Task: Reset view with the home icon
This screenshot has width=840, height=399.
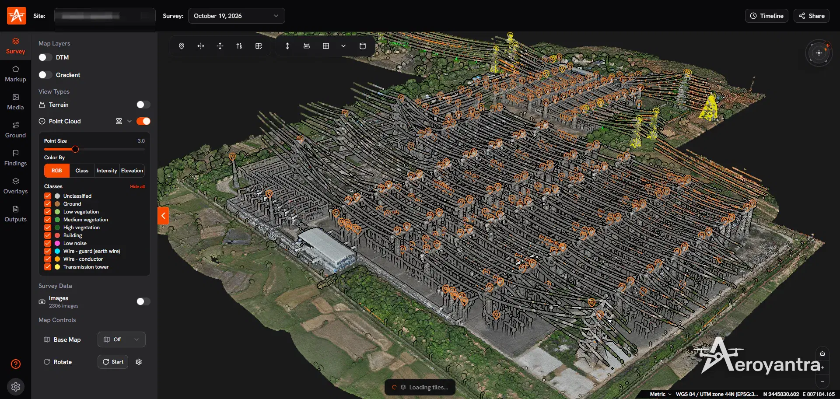Action: [x=822, y=353]
